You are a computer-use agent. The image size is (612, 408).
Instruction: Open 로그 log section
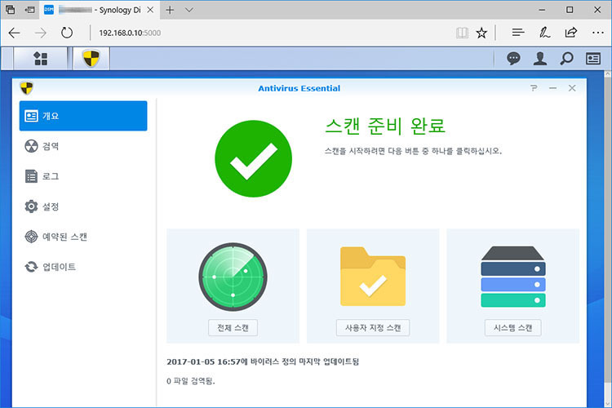83,176
